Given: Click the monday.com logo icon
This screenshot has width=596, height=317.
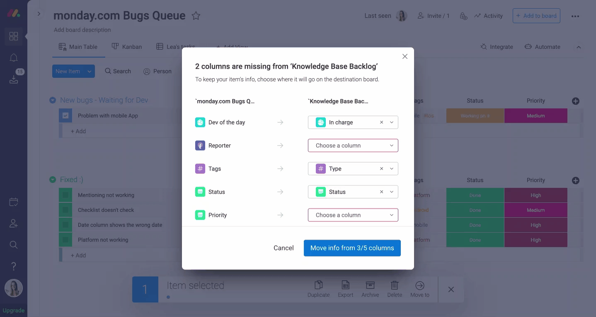Looking at the screenshot, I should point(13,13).
